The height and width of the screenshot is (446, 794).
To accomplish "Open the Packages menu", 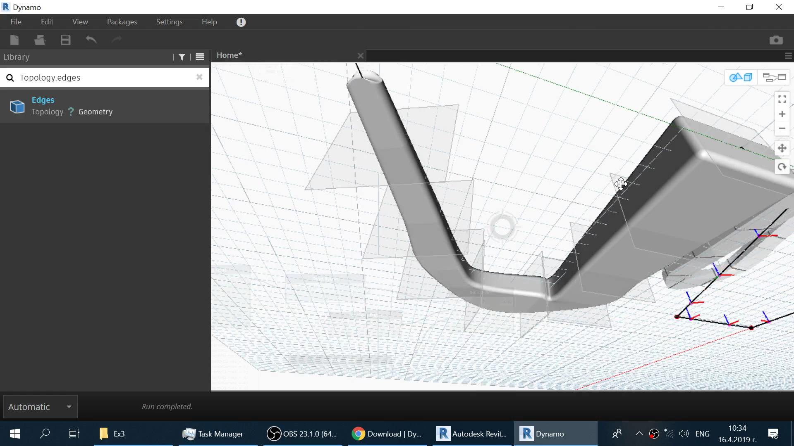I will click(x=122, y=22).
